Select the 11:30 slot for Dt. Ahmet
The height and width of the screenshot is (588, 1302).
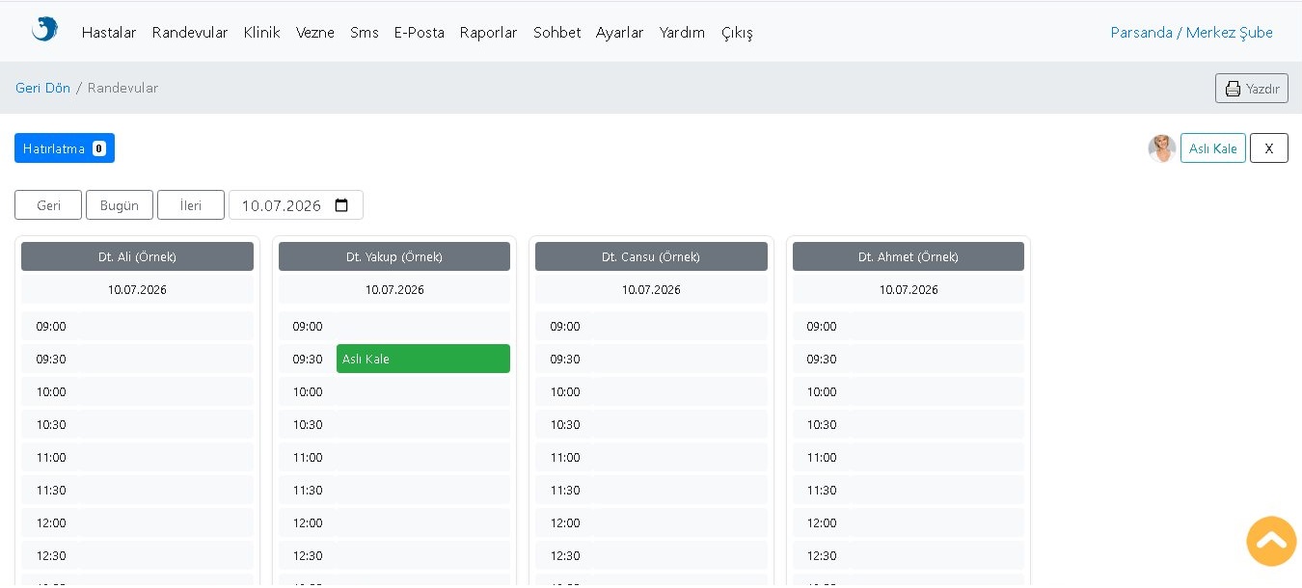[x=909, y=490]
